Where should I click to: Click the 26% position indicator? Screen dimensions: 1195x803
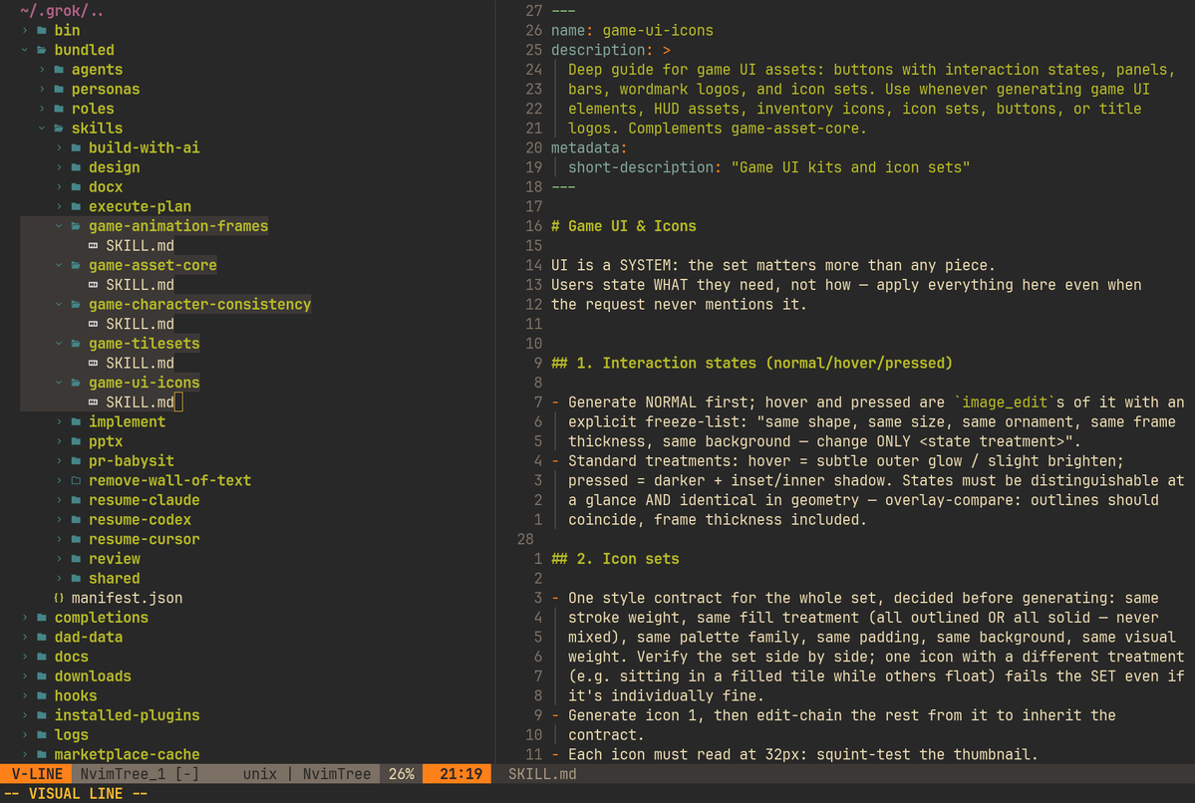click(x=402, y=774)
